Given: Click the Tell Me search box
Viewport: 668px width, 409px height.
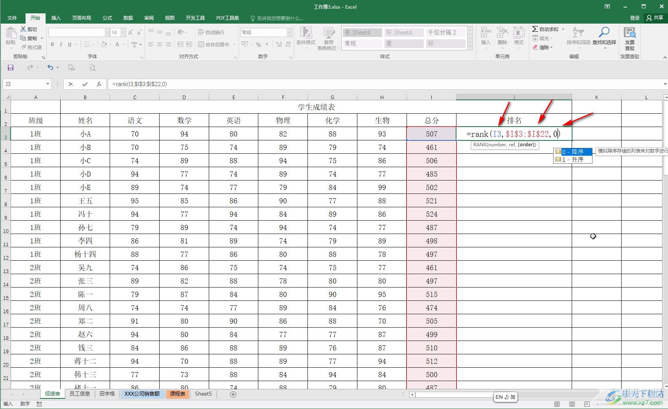Looking at the screenshot, I should click(280, 18).
